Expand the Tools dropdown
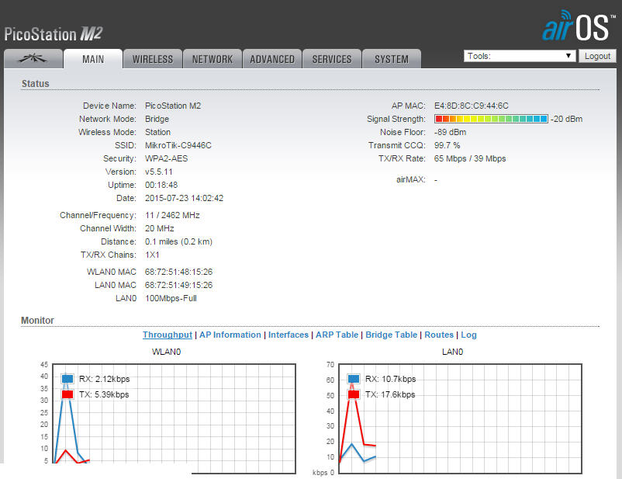Screen dimensions: 622x479 pyautogui.click(x=520, y=56)
